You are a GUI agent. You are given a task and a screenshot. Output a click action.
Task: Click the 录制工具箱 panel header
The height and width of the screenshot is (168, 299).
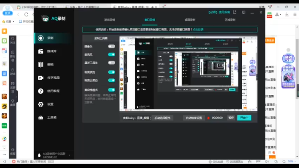(x=101, y=38)
